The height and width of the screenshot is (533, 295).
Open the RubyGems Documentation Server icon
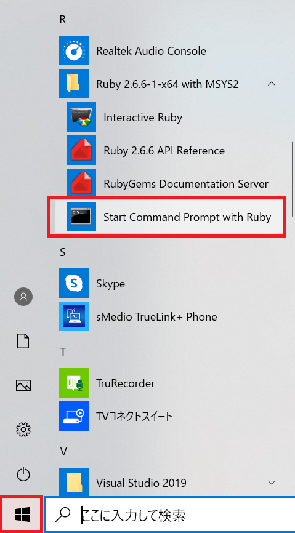pos(81,184)
